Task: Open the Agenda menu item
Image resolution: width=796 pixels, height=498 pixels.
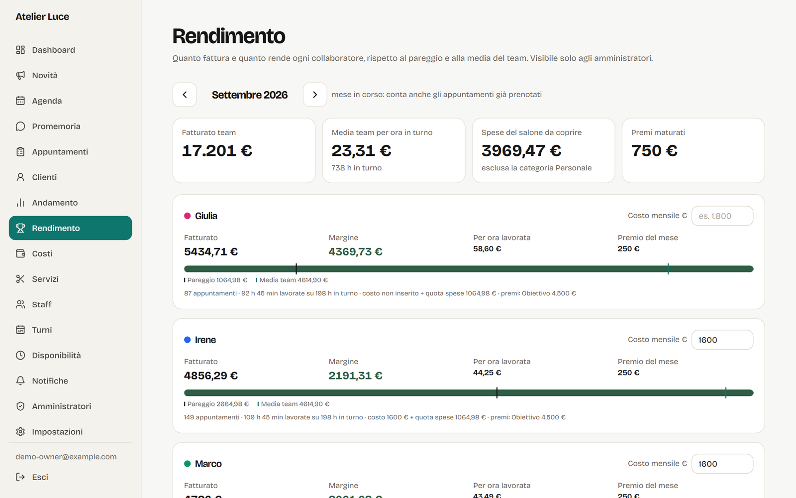Action: point(71,101)
